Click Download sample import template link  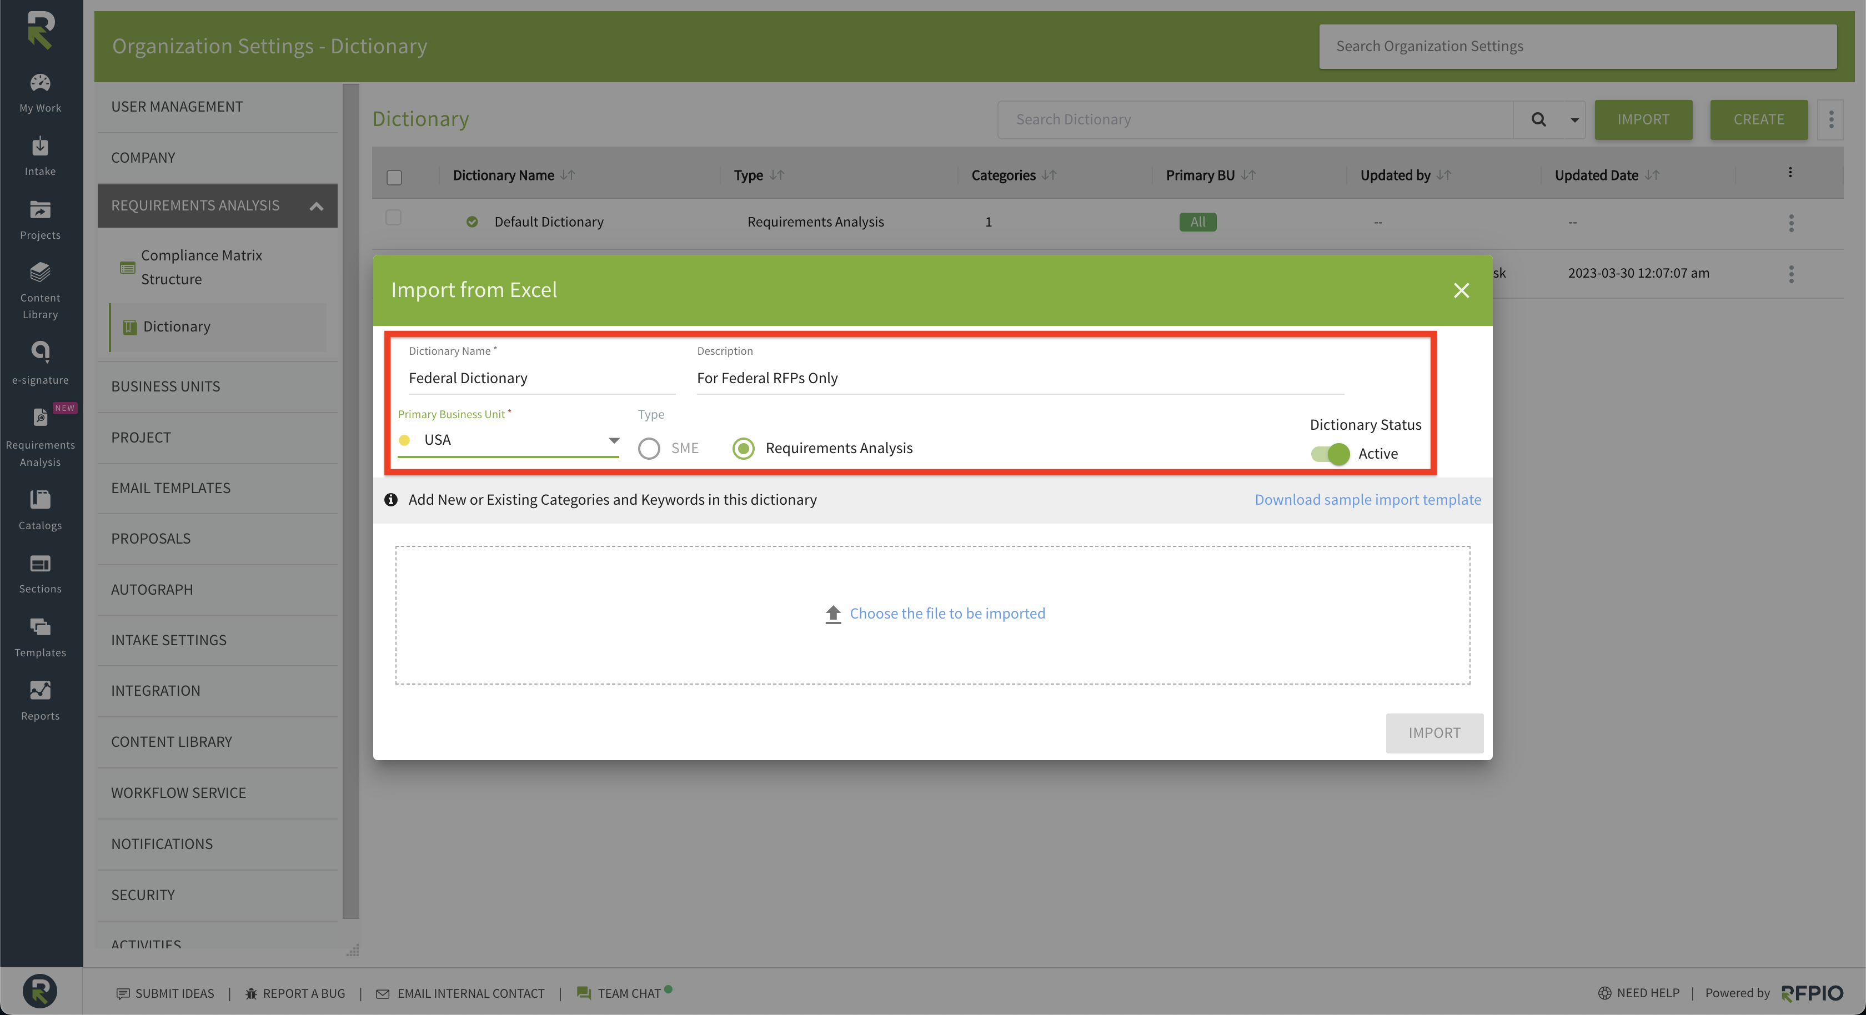1368,500
